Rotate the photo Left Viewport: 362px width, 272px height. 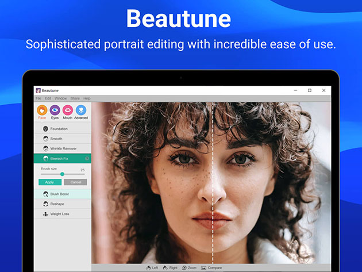pos(152,268)
